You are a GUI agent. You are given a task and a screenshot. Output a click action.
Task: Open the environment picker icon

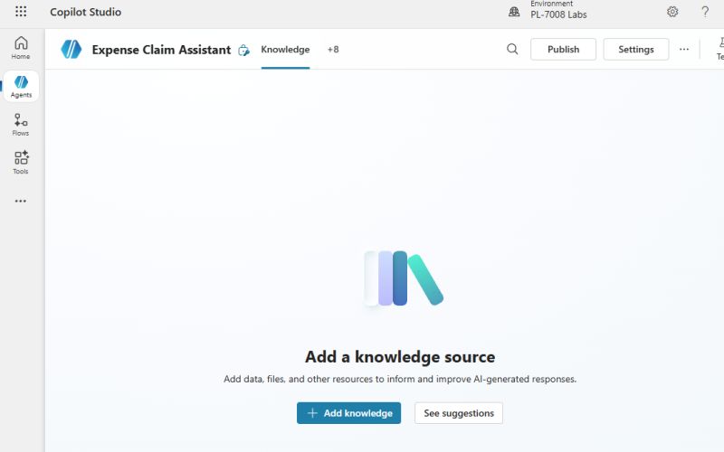click(514, 12)
